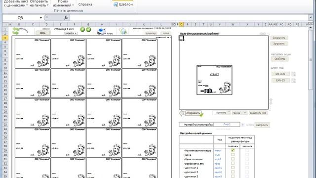Click the отправить button
This screenshot has width=316, height=178.
193,113
